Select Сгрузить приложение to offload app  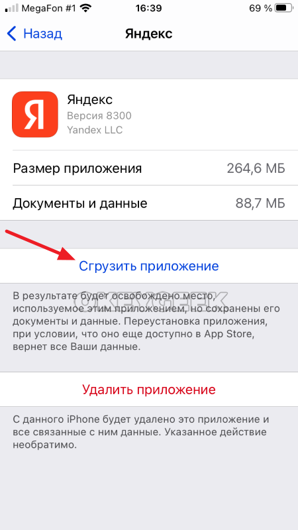149,266
